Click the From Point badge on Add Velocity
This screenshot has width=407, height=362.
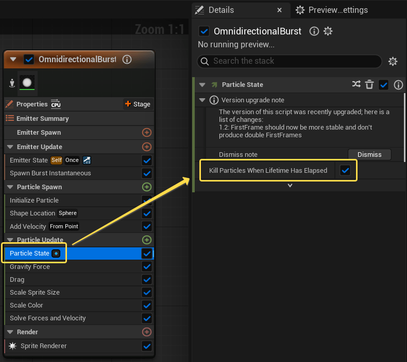pos(64,226)
